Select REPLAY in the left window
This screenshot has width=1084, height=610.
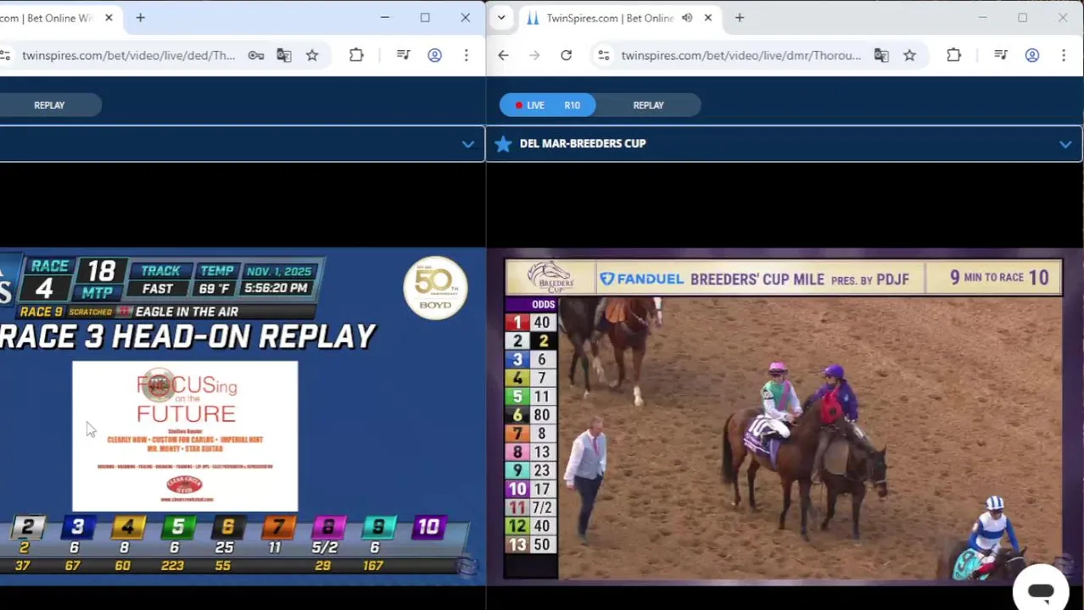click(x=49, y=105)
